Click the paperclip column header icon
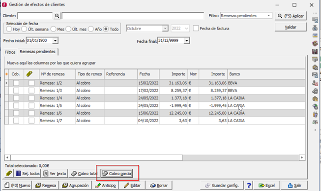This screenshot has height=191, width=321. pos(29,74)
